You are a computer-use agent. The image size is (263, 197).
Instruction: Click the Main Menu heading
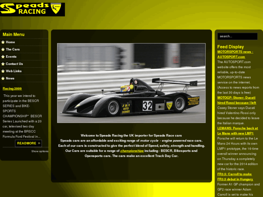tap(14, 35)
